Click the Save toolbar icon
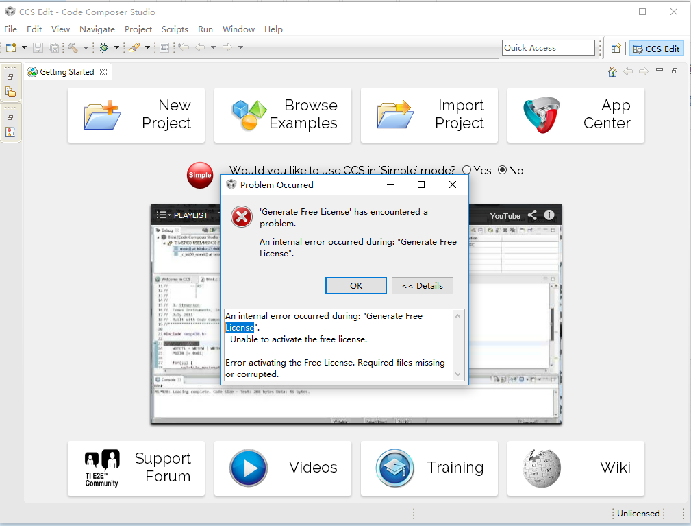The image size is (691, 526). pos(38,47)
